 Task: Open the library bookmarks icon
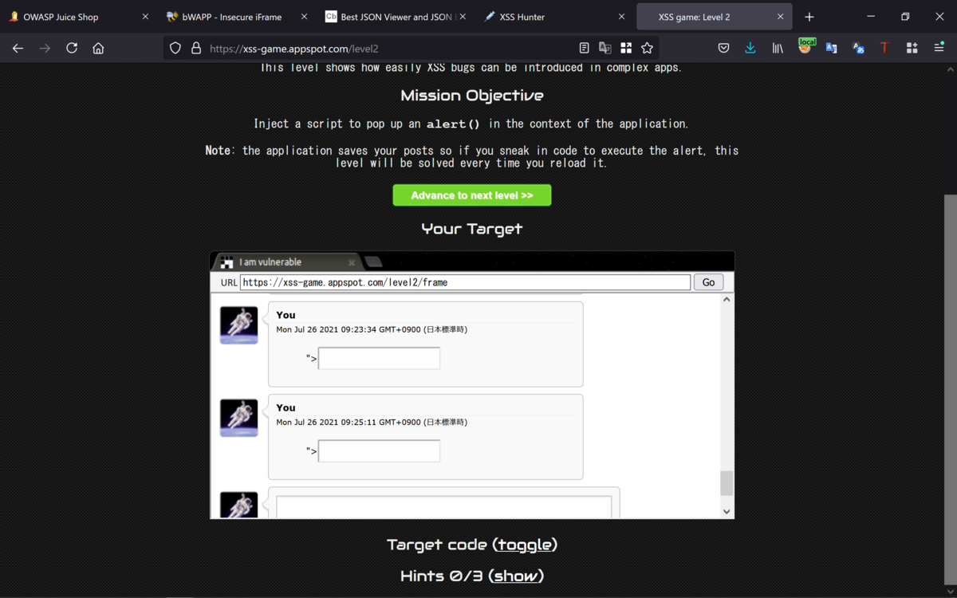(x=778, y=48)
